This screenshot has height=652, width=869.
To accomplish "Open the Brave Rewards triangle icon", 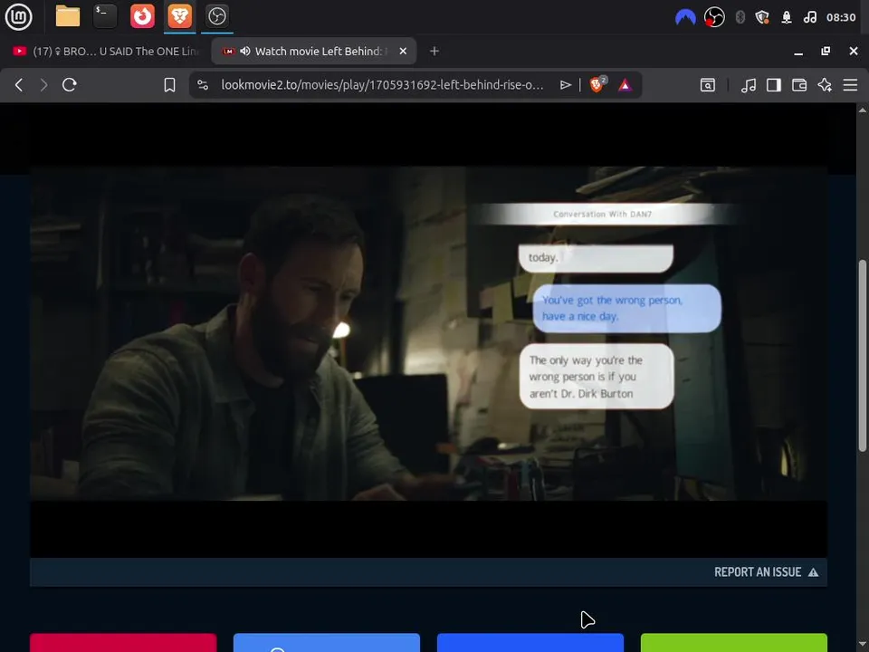I will click(x=625, y=85).
